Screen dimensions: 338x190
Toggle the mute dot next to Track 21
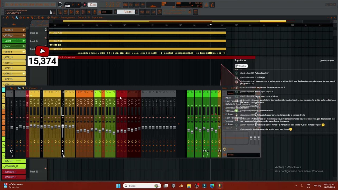click(x=45, y=168)
